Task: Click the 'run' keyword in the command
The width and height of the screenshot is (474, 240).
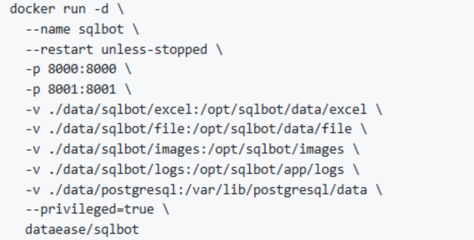Action: pyautogui.click(x=74, y=10)
